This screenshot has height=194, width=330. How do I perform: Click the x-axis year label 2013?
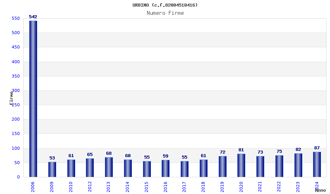[109, 187]
